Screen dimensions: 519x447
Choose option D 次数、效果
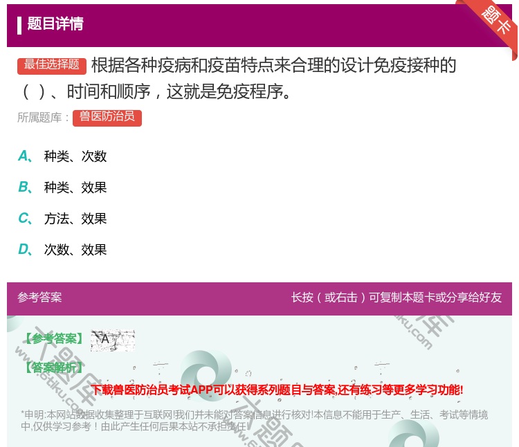point(62,250)
